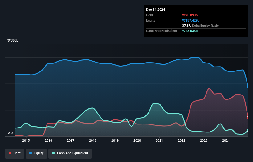This screenshot has height=162, width=253.
Task: Toggle the Debt series legend button
Action: 15,153
